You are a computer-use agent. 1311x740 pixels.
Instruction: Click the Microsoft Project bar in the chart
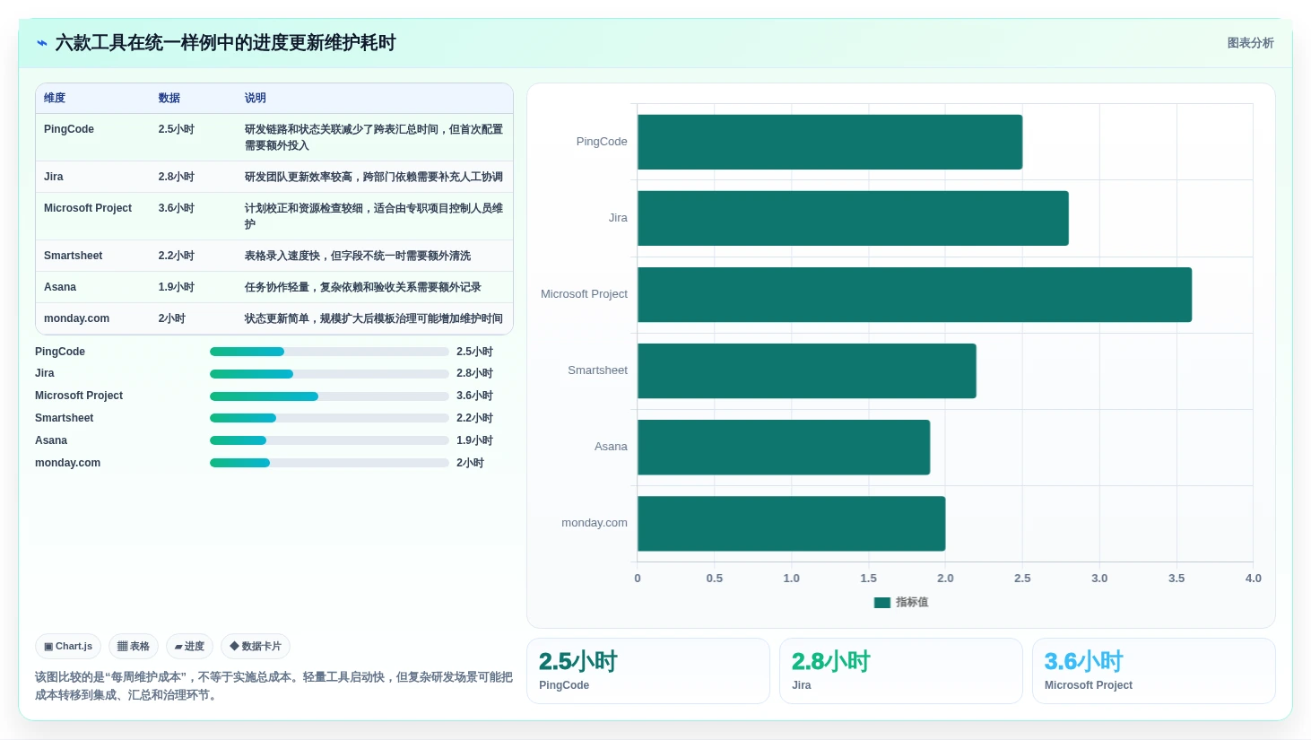[915, 294]
